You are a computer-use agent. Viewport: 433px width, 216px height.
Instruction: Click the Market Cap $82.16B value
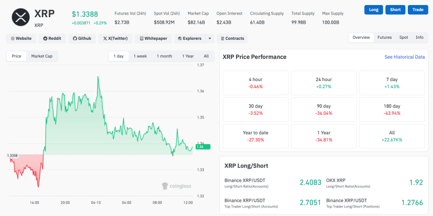pos(196,22)
